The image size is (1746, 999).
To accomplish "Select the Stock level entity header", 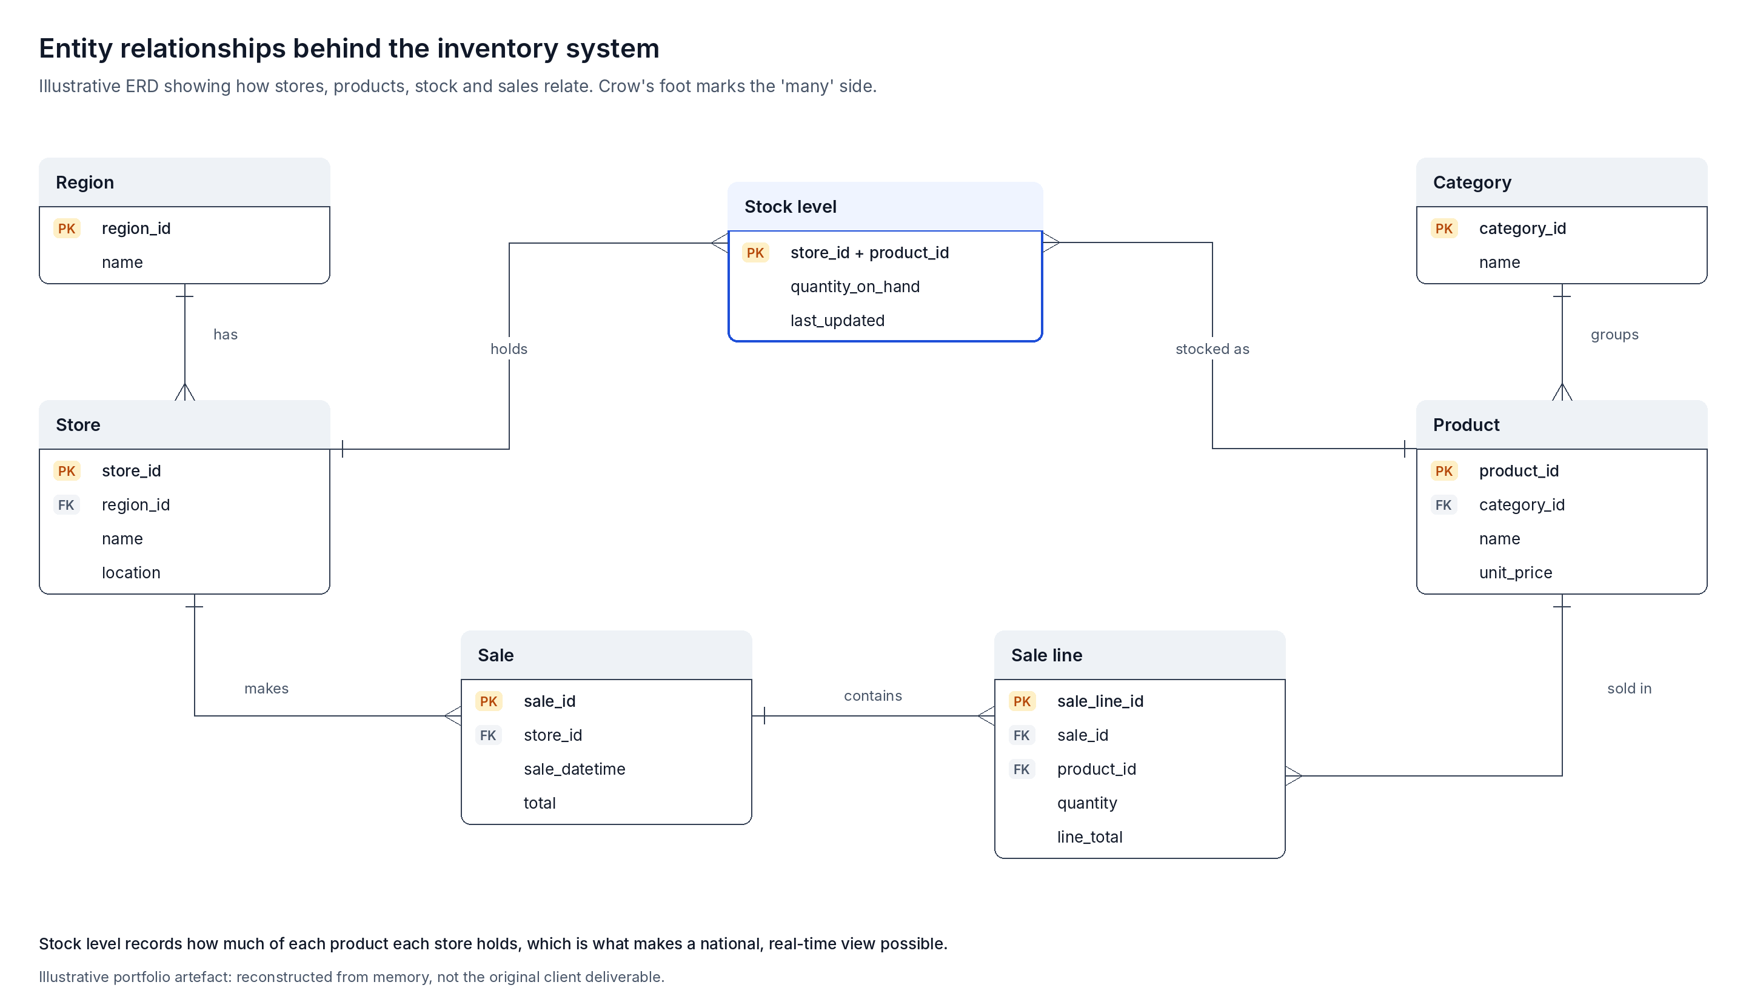I will pos(885,207).
